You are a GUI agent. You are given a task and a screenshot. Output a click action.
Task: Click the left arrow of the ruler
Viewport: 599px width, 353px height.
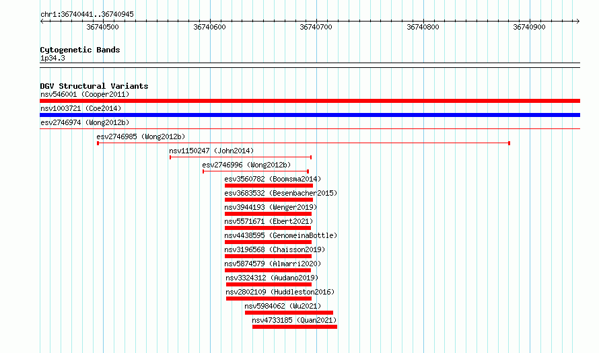[42, 22]
